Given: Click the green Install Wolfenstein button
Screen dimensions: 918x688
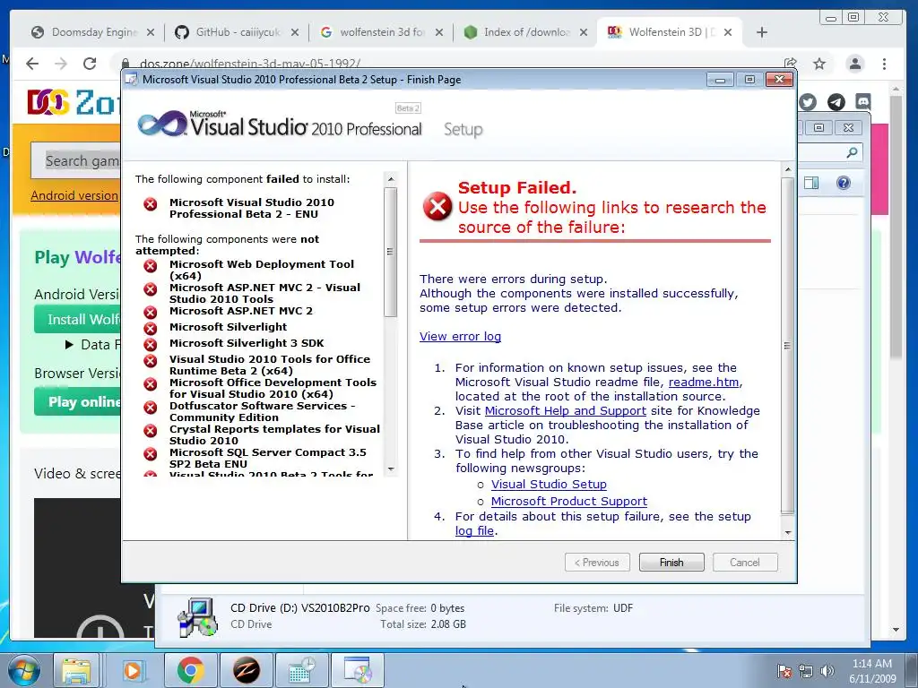Looking at the screenshot, I should coord(77,320).
